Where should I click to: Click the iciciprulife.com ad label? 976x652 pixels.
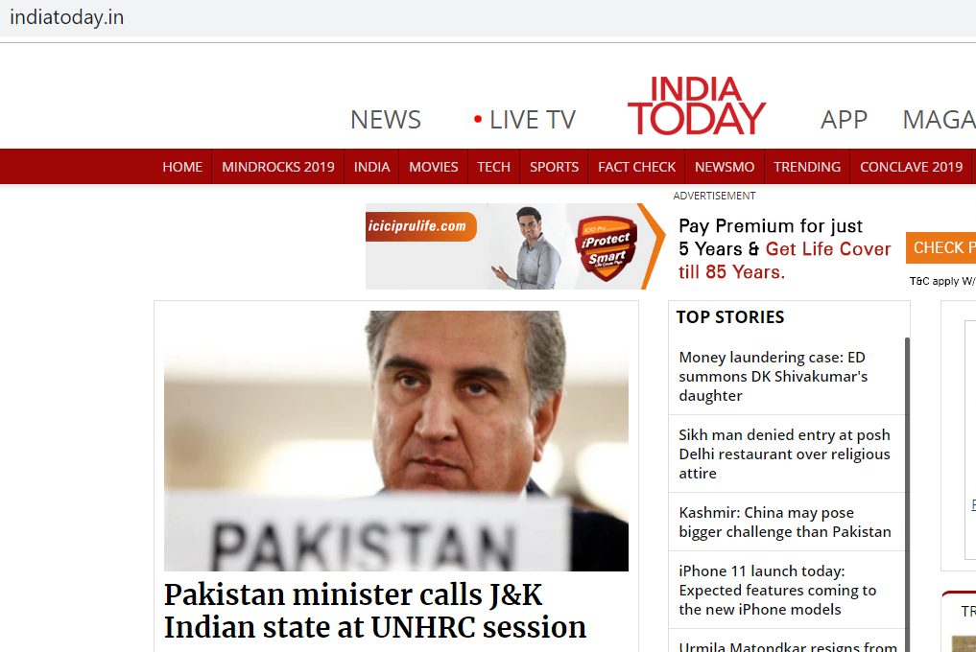[421, 226]
